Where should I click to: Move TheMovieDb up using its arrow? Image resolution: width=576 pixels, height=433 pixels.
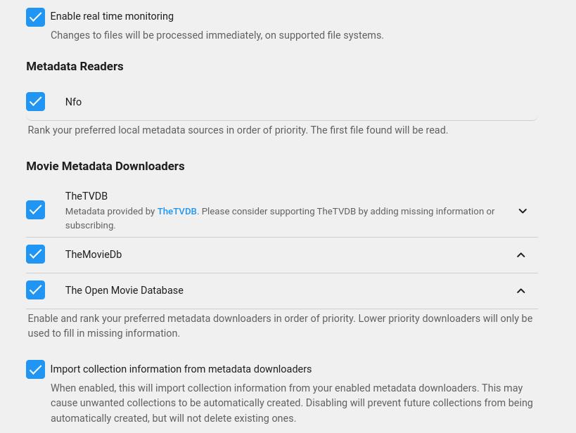tap(520, 255)
